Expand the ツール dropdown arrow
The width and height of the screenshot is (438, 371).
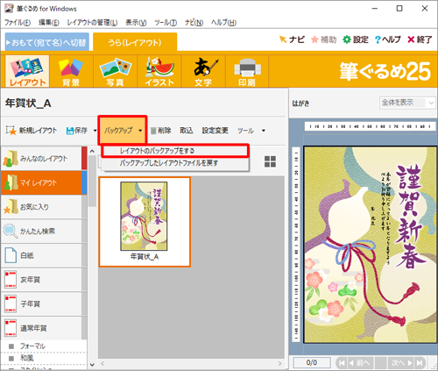[264, 131]
